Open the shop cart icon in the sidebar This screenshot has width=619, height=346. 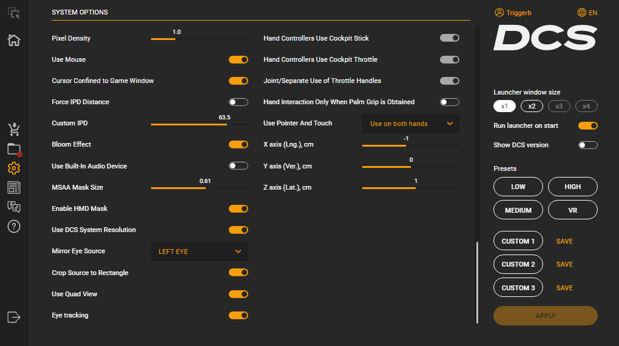pyautogui.click(x=14, y=129)
